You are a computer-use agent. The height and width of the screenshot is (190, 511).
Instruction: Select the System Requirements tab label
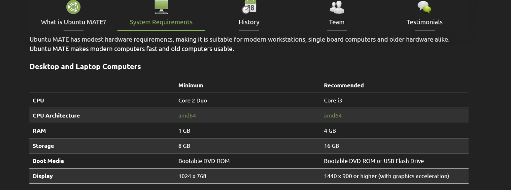(x=161, y=22)
